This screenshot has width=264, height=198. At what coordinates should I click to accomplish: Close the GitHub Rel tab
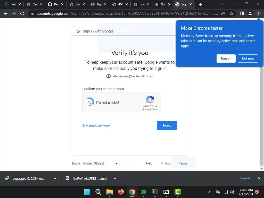(62, 5)
